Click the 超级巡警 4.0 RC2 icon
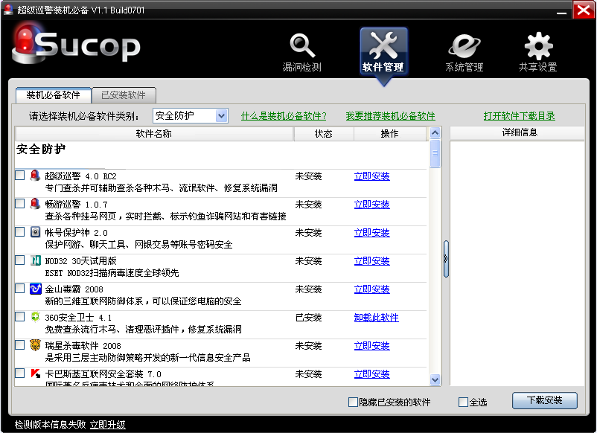This screenshot has width=597, height=433. (35, 176)
